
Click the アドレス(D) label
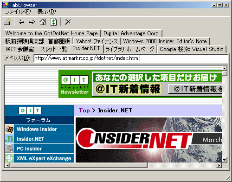(17, 58)
